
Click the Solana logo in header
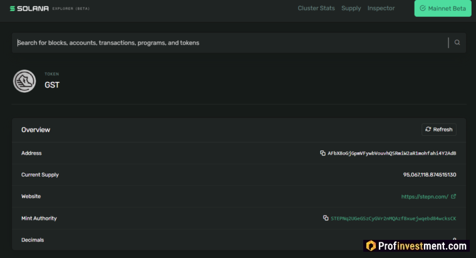click(29, 9)
